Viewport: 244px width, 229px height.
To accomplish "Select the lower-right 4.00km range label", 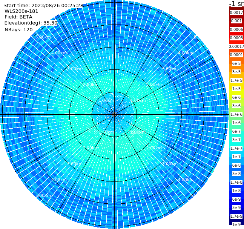I will tap(186, 180).
